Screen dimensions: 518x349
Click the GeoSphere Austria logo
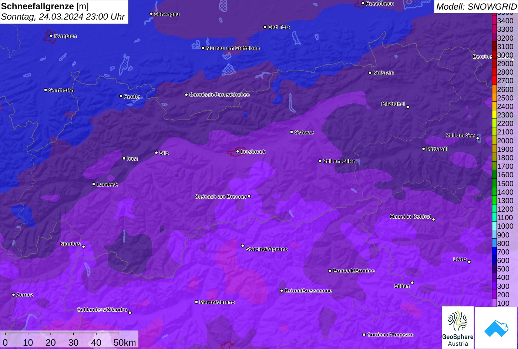458,328
